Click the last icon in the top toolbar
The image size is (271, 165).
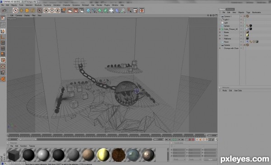[142, 10]
